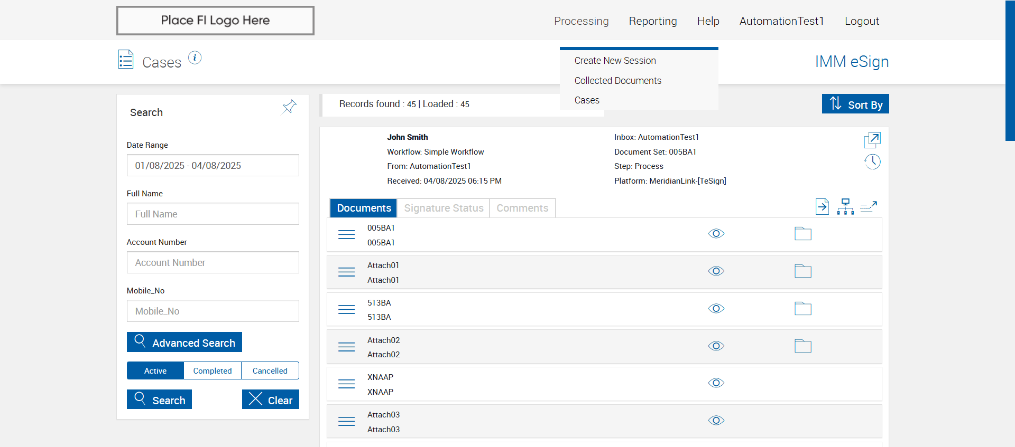
Task: Switch to the Signature Status tab
Action: click(x=444, y=208)
